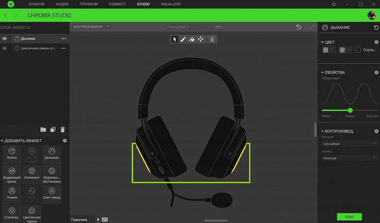The image size is (380, 223).
Task: Collapse the ДОБАВИТЬ ЭФФЕКТ section
Action: [2, 141]
